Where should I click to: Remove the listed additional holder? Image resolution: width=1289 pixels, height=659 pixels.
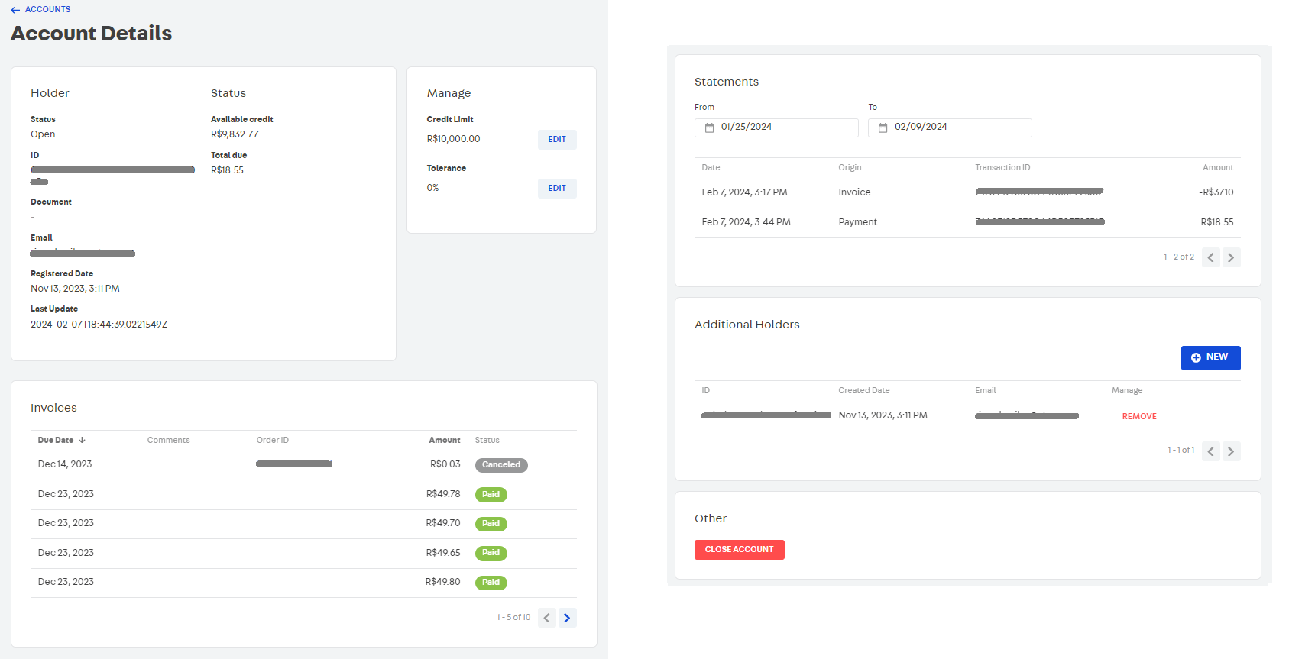1138,416
